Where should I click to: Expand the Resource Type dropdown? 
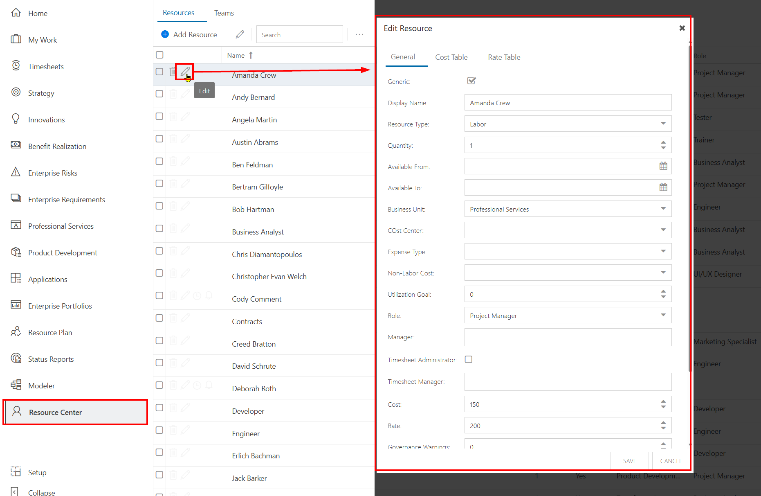pyautogui.click(x=663, y=124)
